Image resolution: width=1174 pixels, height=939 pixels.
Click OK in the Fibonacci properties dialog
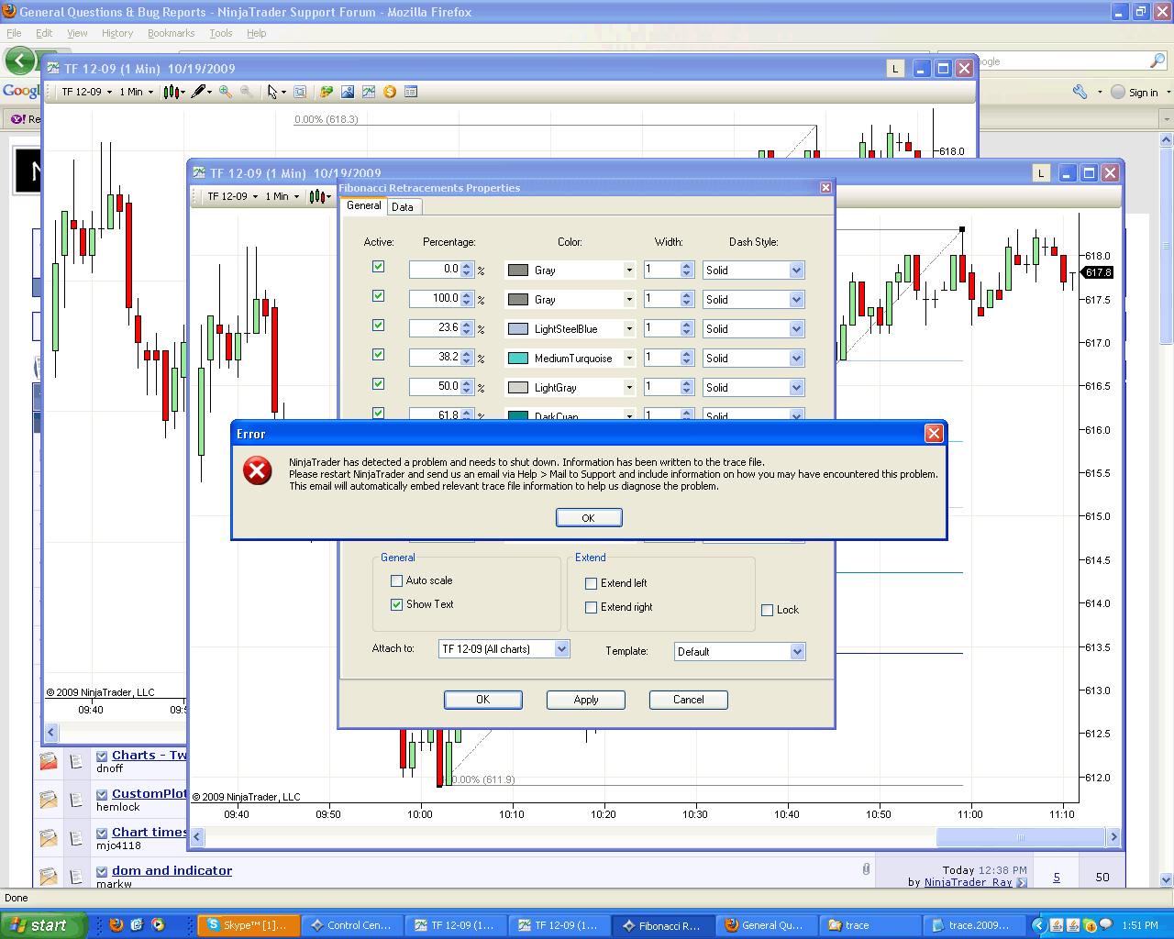[x=483, y=700]
